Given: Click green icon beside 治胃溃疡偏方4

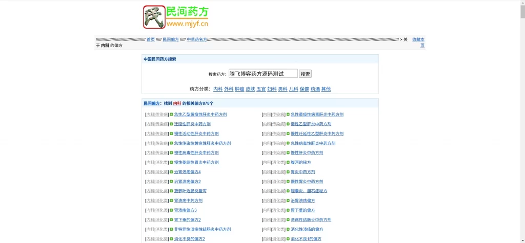Looking at the screenshot, I should pos(172,172).
